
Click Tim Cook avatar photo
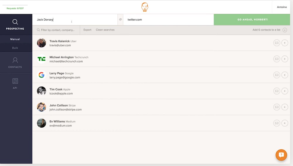[x=42, y=91]
